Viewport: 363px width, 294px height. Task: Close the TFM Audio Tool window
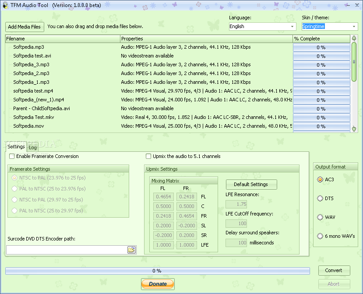357,5
